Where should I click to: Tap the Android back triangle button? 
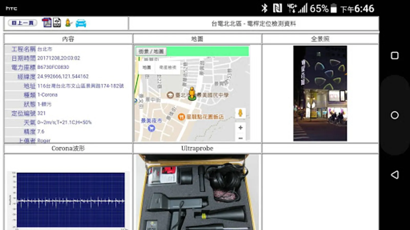395,175
